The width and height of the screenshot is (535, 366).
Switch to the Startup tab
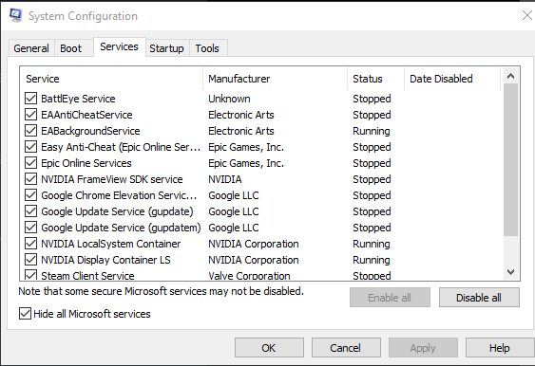click(166, 48)
